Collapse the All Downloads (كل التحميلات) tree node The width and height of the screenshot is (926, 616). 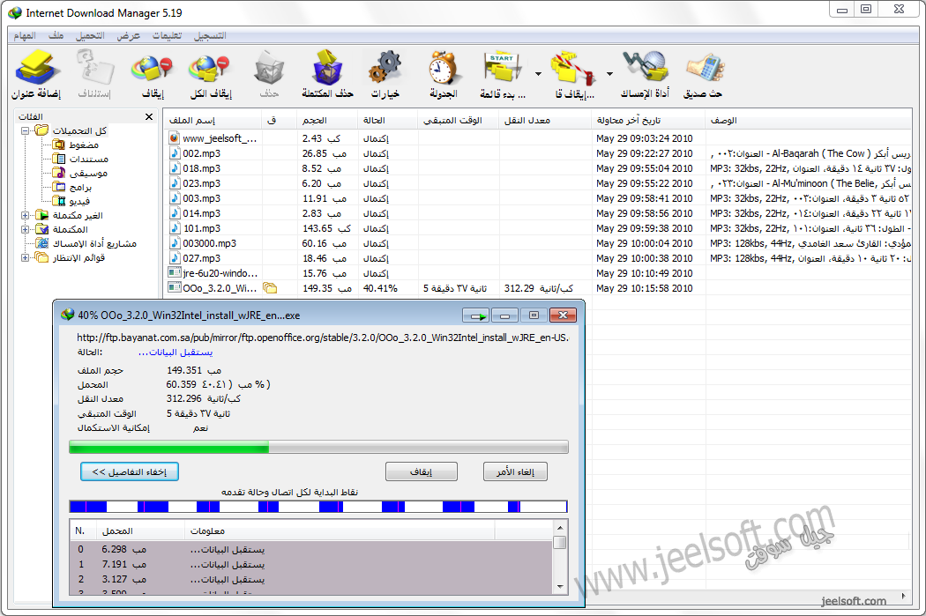tap(26, 131)
